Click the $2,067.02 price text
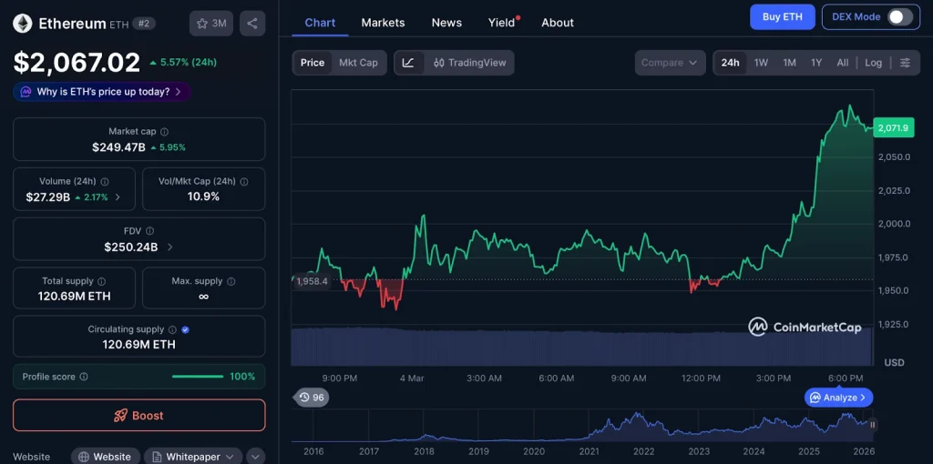The width and height of the screenshot is (933, 464). tap(77, 62)
